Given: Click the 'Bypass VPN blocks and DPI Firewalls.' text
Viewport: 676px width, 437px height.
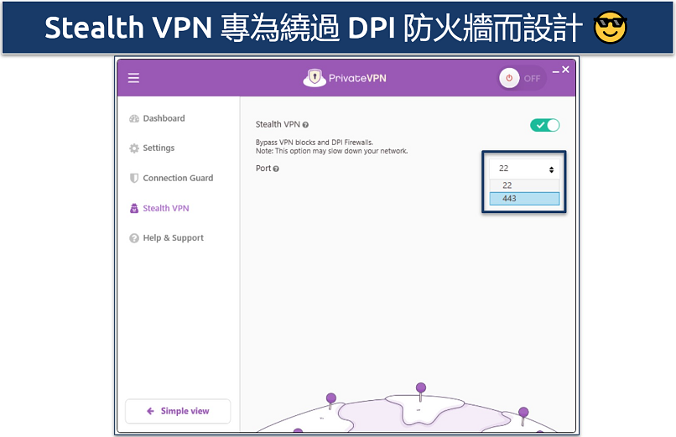Looking at the screenshot, I should 315,143.
